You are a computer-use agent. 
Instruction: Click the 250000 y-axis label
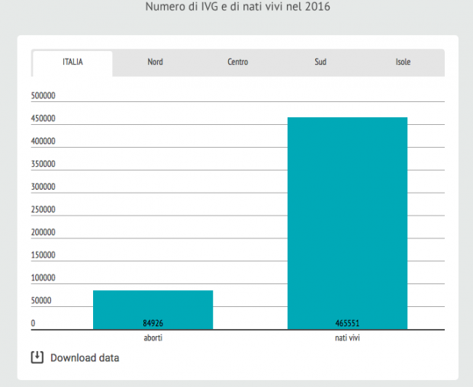(x=43, y=209)
